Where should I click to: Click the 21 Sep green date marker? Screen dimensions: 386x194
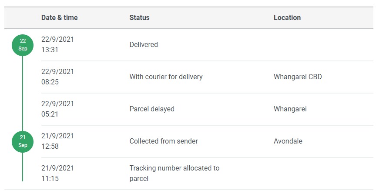[23, 141]
